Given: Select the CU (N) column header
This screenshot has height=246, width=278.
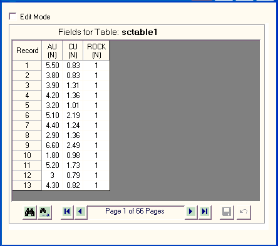Looking at the screenshot, I should coord(73,51).
